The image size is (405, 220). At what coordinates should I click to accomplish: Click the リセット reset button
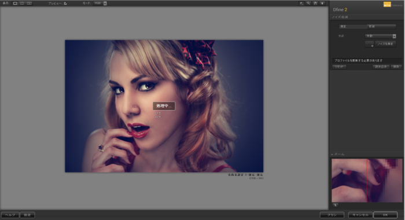click(x=339, y=67)
